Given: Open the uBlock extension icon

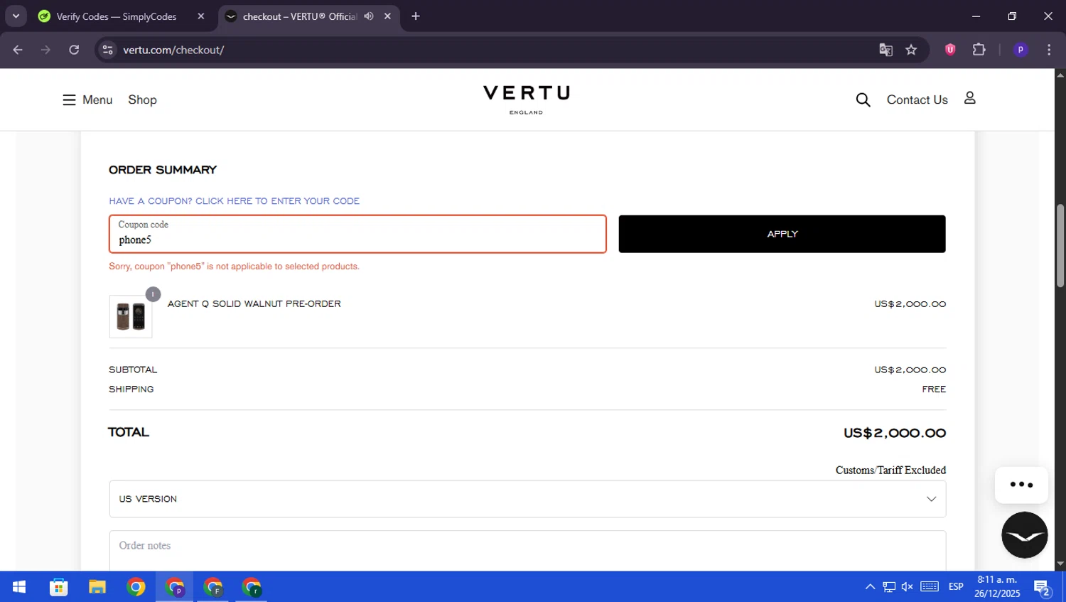Looking at the screenshot, I should (950, 50).
